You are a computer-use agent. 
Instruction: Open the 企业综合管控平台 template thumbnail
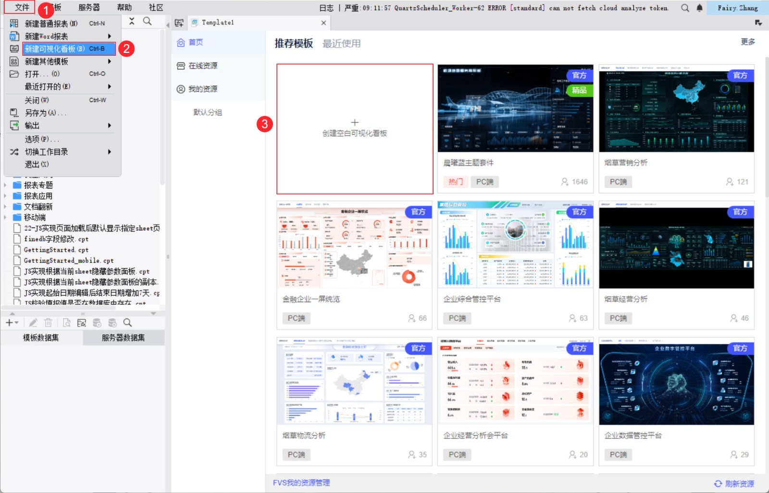click(515, 245)
